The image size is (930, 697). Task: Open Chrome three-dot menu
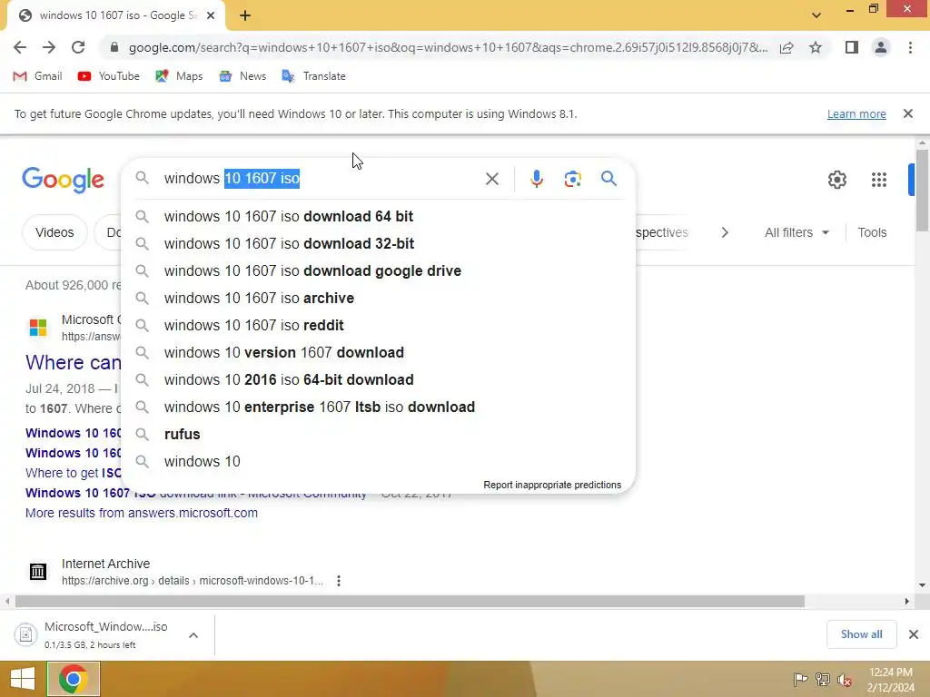[x=910, y=47]
